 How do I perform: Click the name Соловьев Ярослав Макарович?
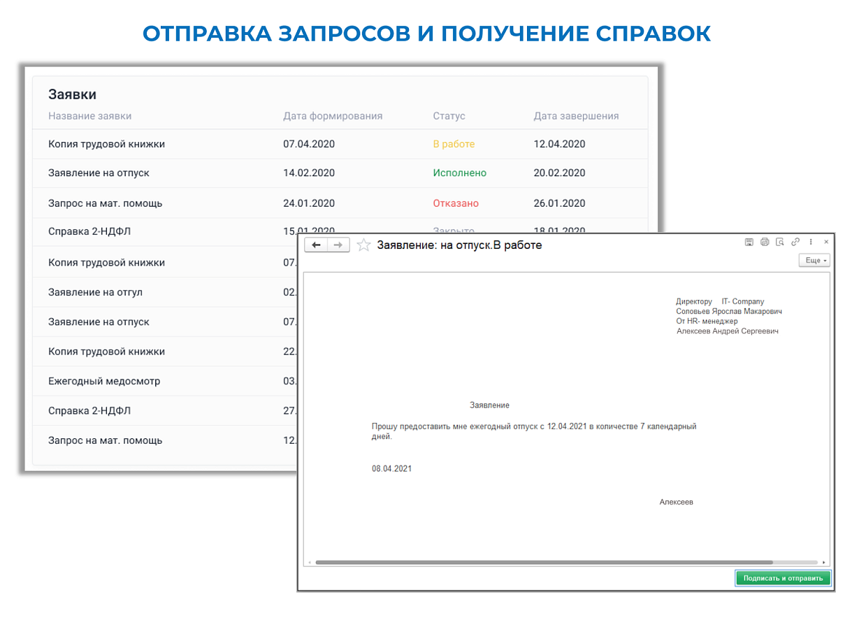[729, 311]
